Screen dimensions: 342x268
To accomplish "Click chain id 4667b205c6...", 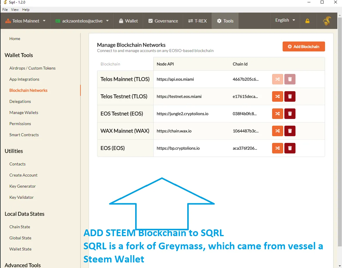I will tap(245, 79).
